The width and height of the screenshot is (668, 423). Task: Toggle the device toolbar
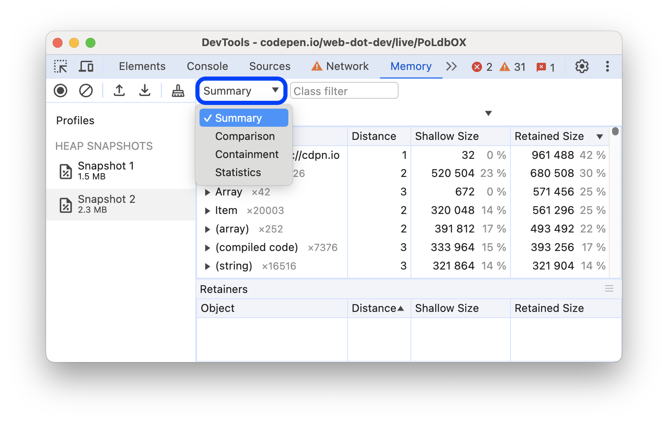[86, 66]
